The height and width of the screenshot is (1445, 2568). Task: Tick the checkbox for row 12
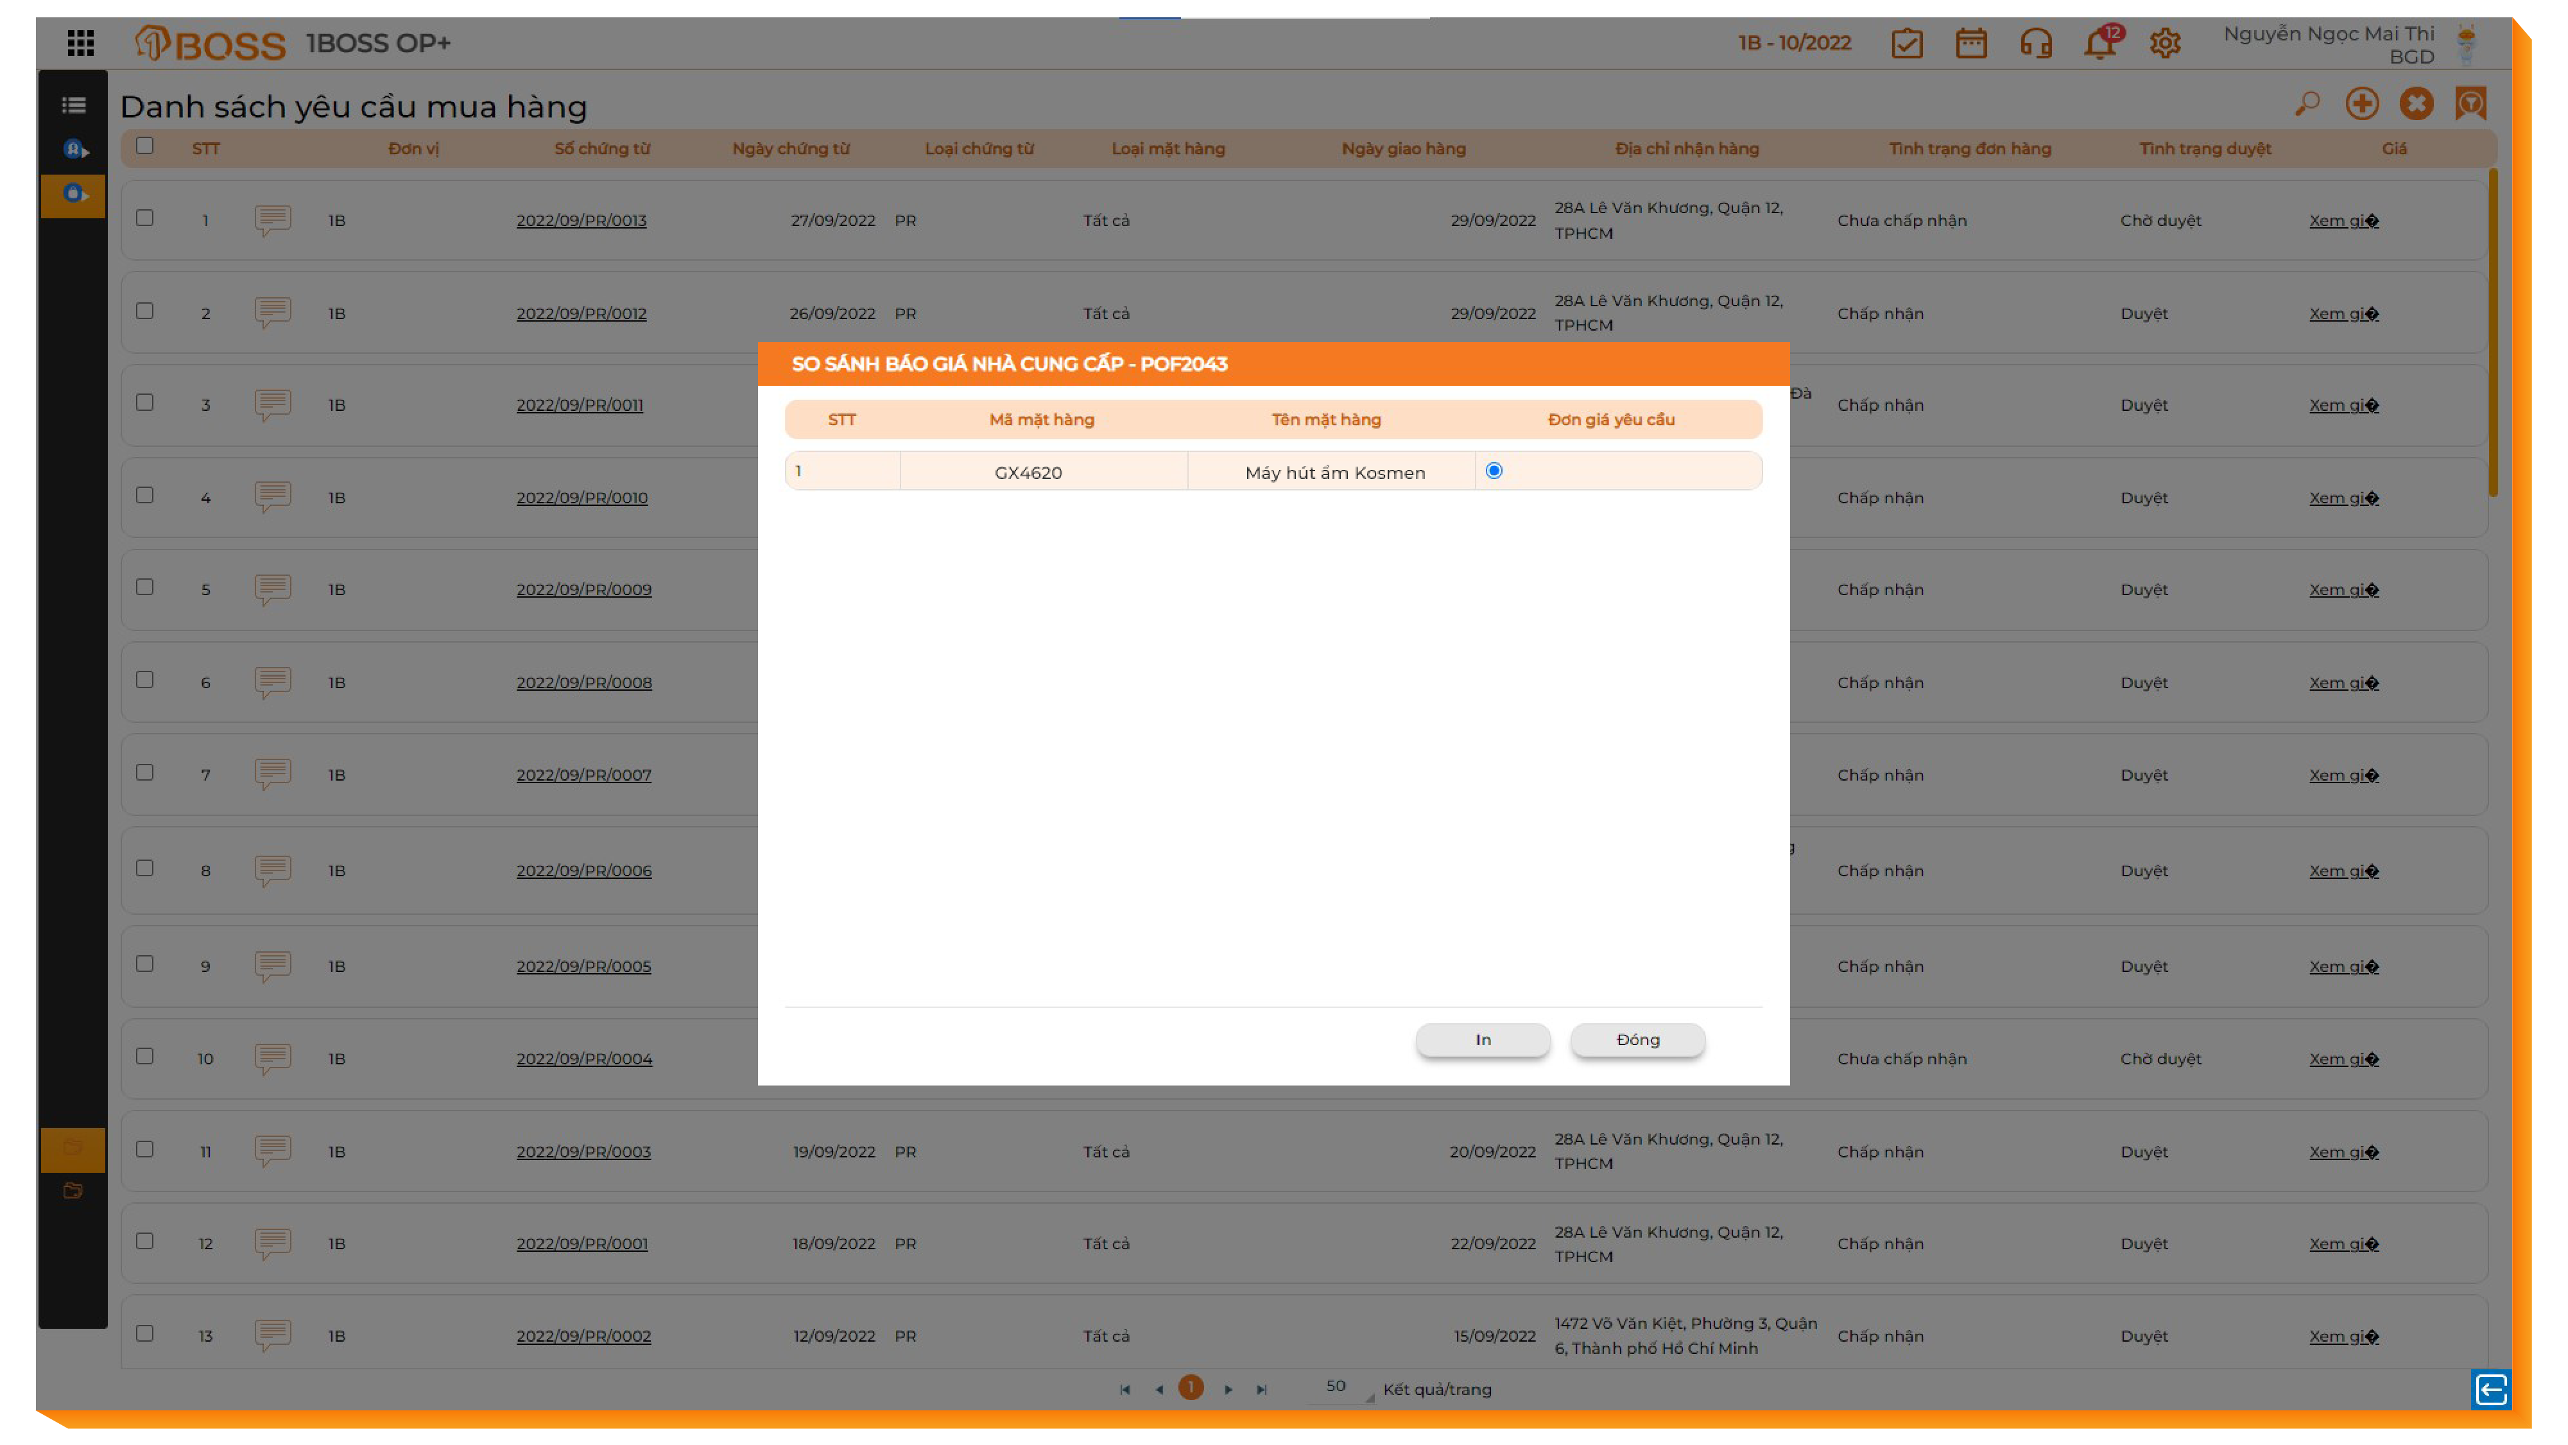tap(144, 1242)
